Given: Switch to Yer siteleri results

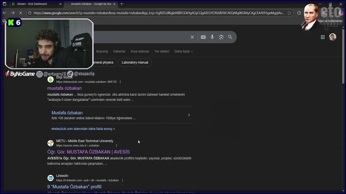Looking at the screenshot, I should point(162,51).
